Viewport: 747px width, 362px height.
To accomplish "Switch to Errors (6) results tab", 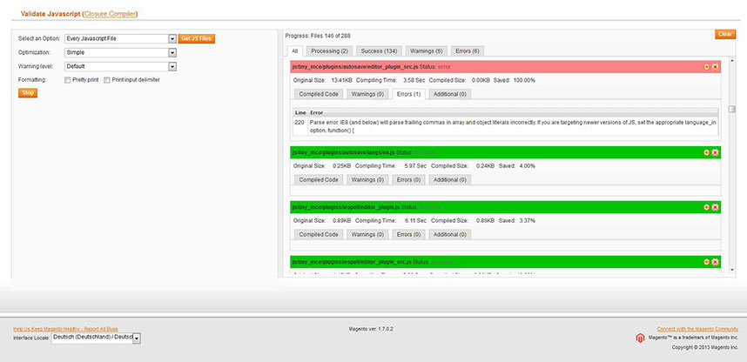I will coord(468,51).
